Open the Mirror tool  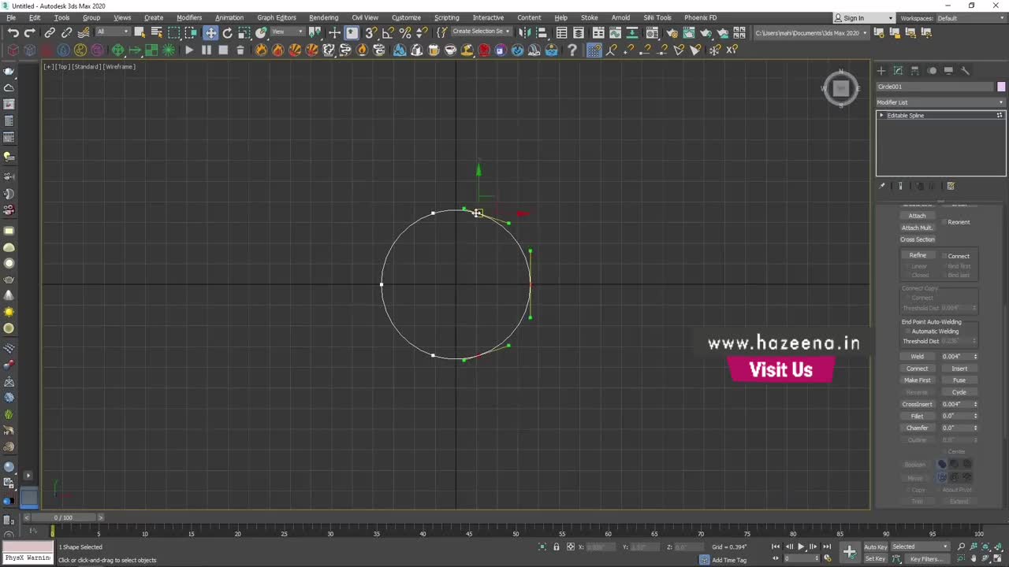(525, 32)
